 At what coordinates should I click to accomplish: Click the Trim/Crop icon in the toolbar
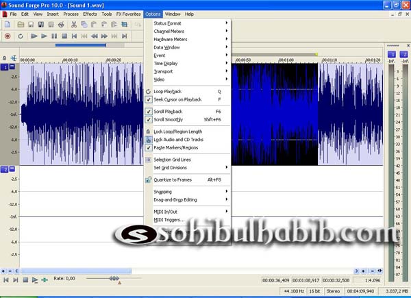point(124,25)
